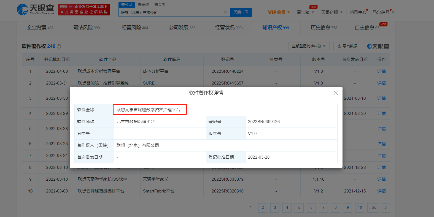
Task: Open 详情 for 联想云网络智能编排平台
Action: pos(381,191)
